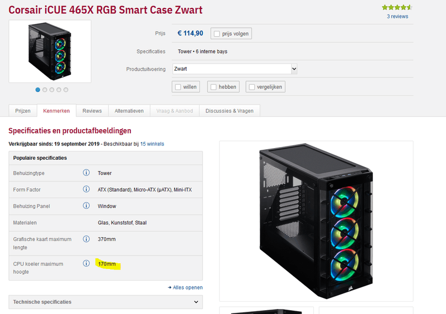The height and width of the screenshot is (314, 446).
Task: Click the large product case image
Action: tap(316, 221)
